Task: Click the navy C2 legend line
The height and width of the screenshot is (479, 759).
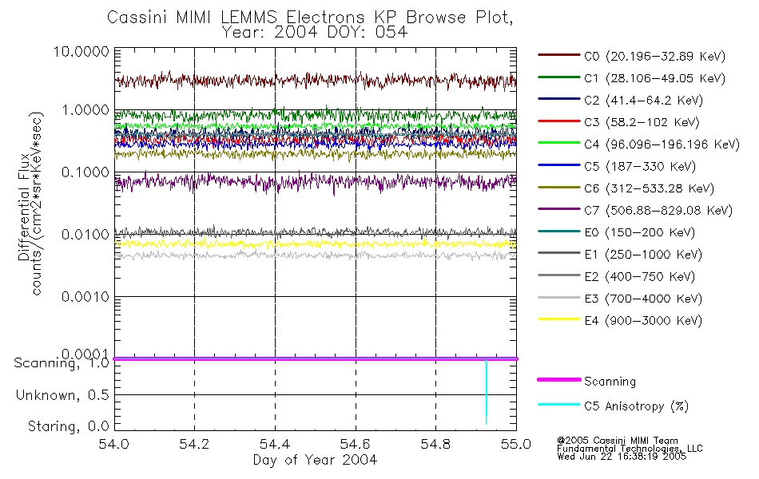Action: (558, 99)
